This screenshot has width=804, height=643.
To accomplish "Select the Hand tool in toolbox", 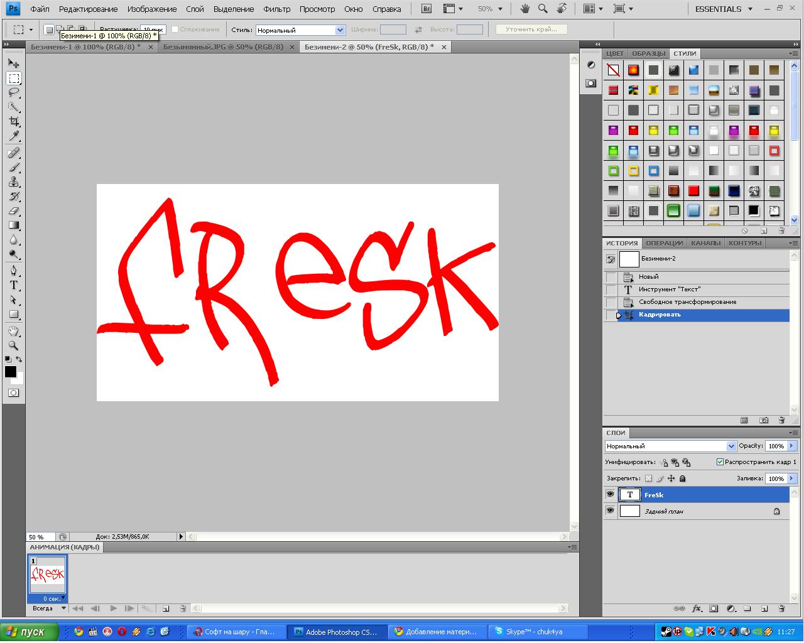I will tap(14, 331).
